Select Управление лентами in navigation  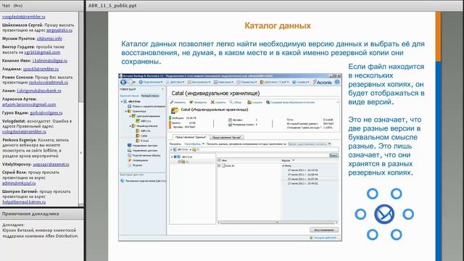pyautogui.click(x=143, y=145)
